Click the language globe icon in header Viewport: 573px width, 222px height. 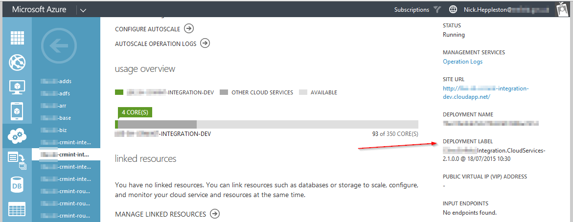pyautogui.click(x=453, y=9)
